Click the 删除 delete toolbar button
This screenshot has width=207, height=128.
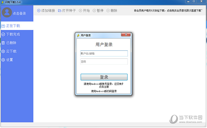coord(112,11)
